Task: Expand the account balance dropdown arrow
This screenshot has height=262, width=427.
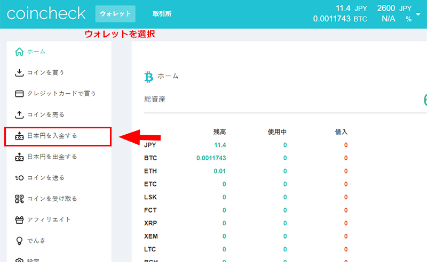Action: tap(418, 14)
